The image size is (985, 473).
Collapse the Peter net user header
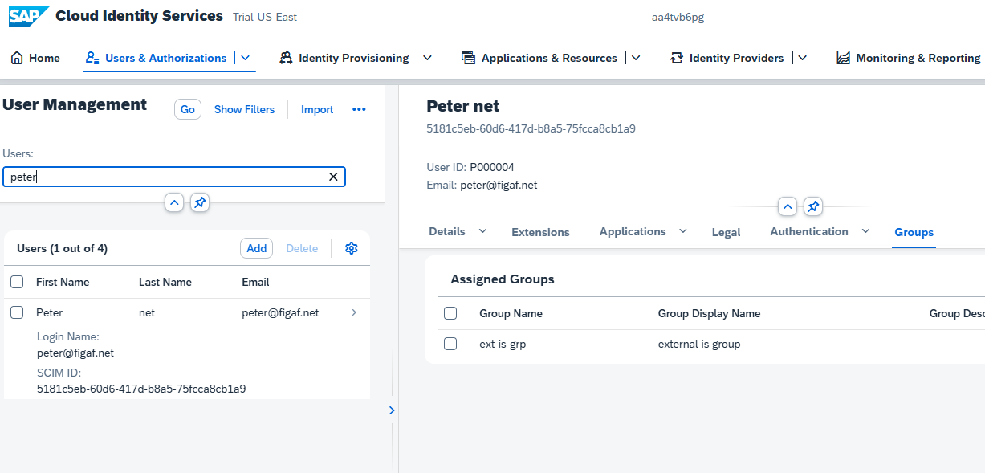click(x=788, y=207)
